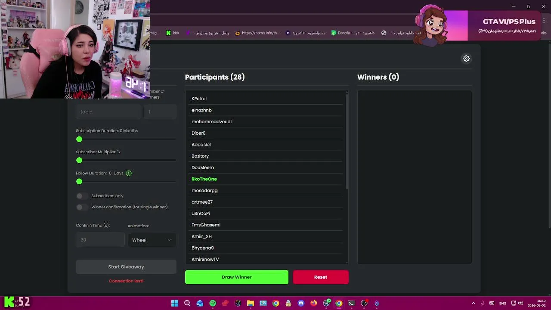Open the touch keyboard tray icon
The width and height of the screenshot is (551, 310).
tap(492, 303)
